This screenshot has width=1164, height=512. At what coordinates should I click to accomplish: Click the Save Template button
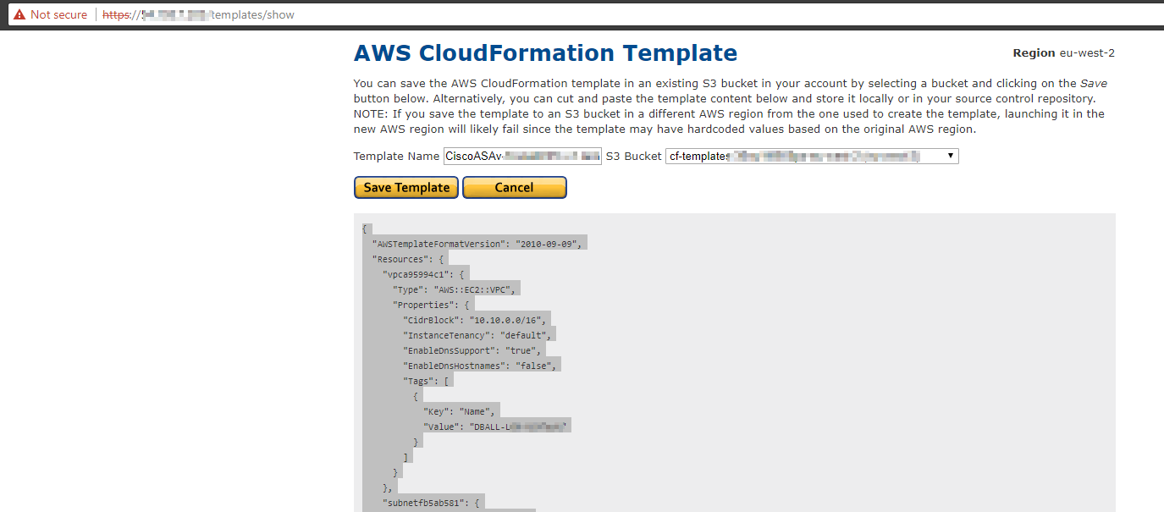click(x=406, y=188)
